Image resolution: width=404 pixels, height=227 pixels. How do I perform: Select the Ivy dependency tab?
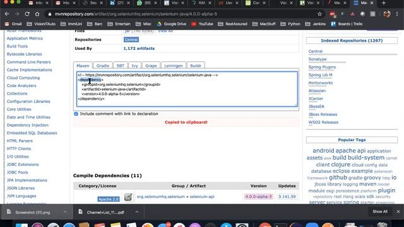click(x=134, y=66)
